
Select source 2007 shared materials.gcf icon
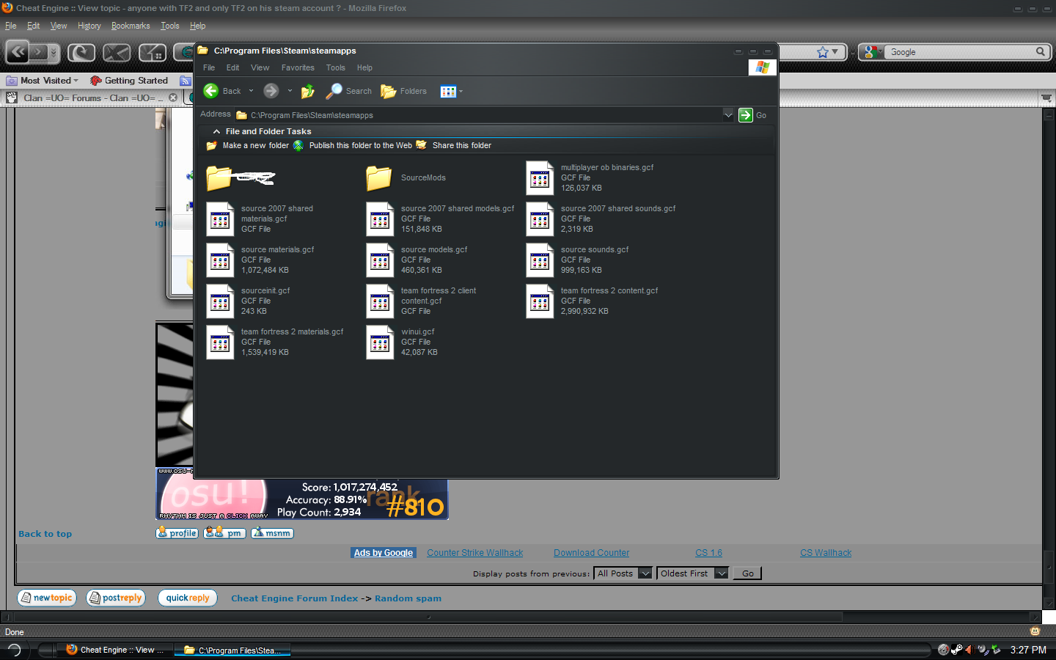coord(220,219)
